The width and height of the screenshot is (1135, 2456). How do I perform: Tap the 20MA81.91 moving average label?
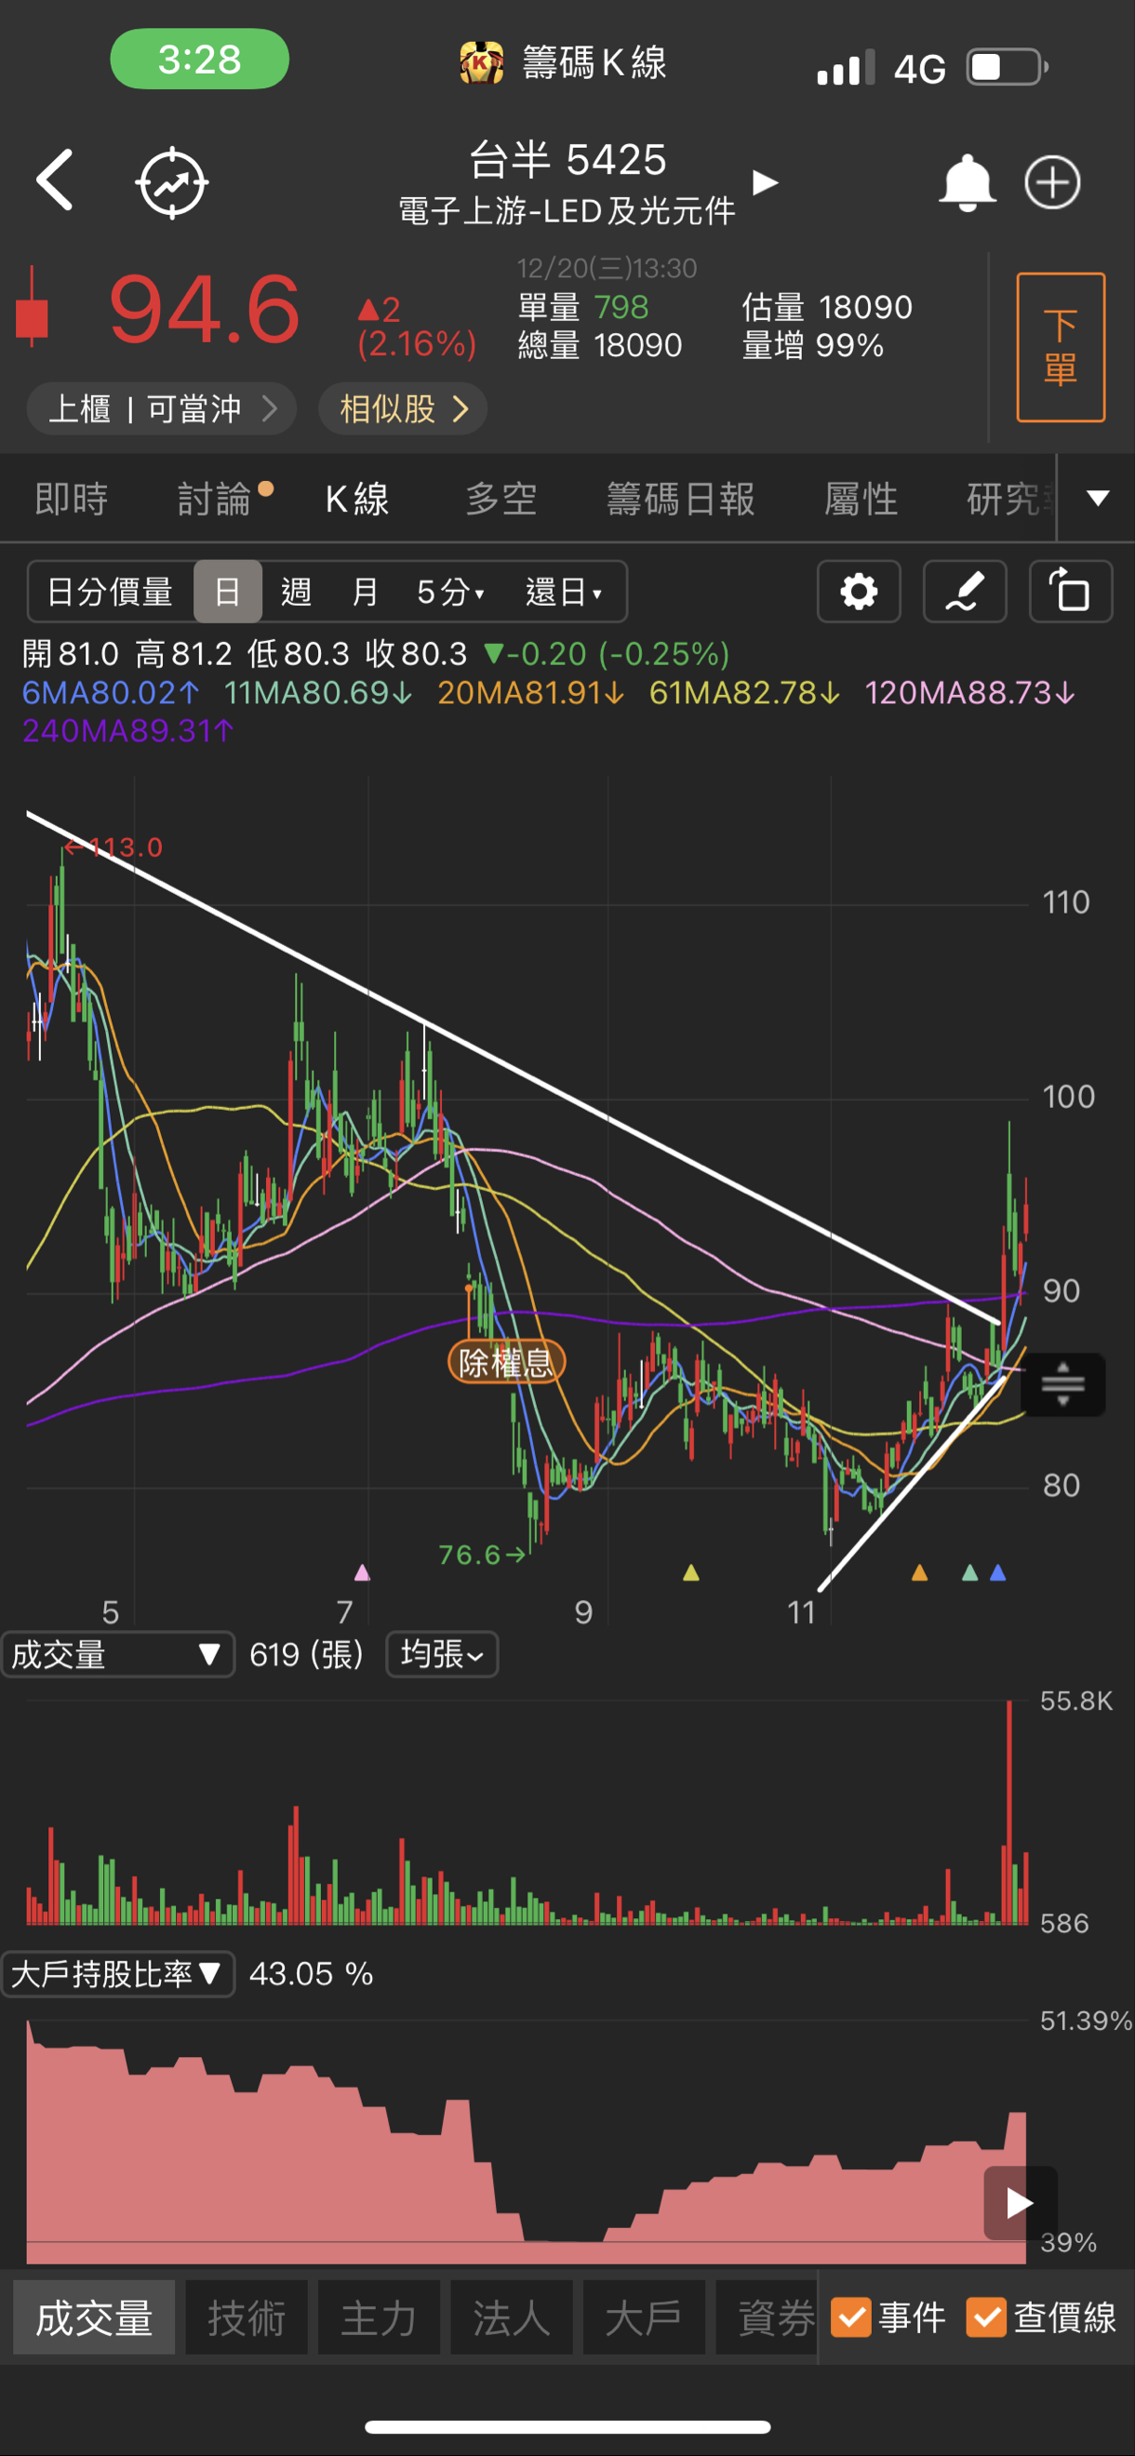click(531, 692)
